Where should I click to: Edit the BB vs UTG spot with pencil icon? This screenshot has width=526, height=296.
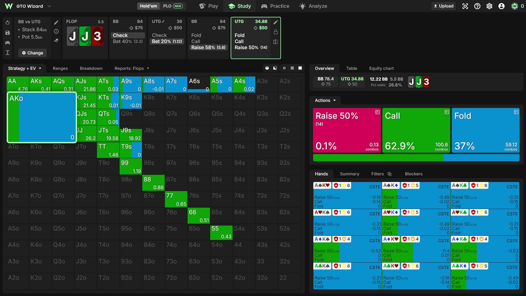tap(56, 22)
